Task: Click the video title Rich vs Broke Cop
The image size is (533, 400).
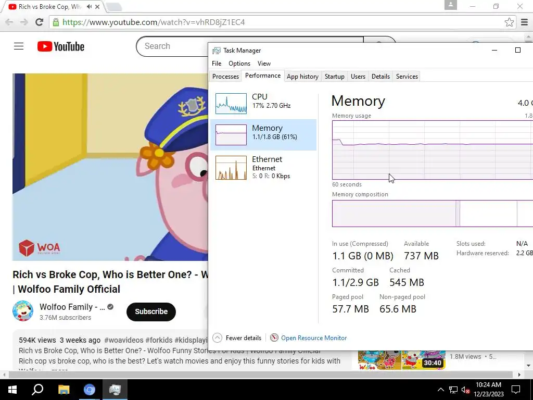Action: (110, 282)
